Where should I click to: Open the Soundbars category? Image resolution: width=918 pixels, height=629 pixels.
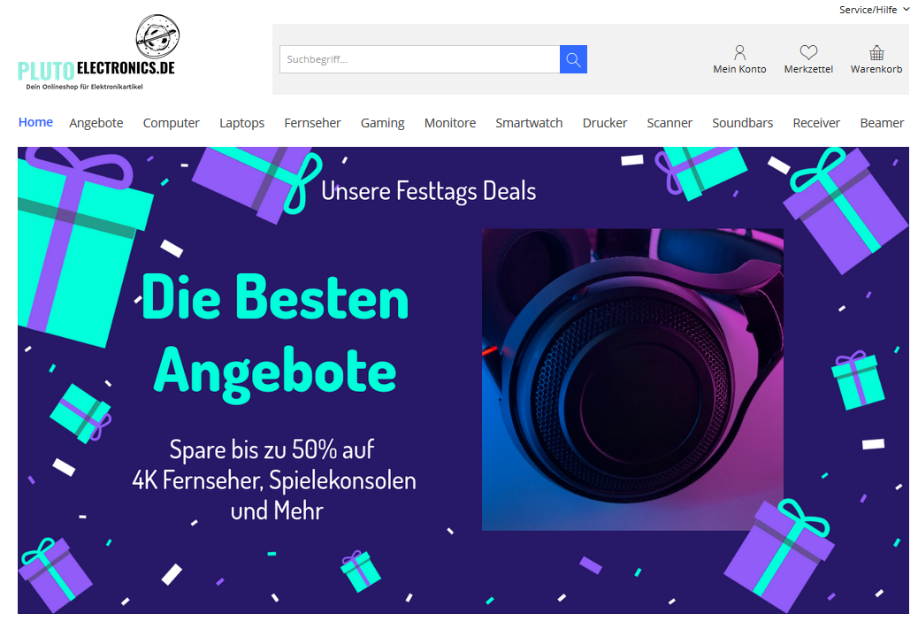point(742,123)
